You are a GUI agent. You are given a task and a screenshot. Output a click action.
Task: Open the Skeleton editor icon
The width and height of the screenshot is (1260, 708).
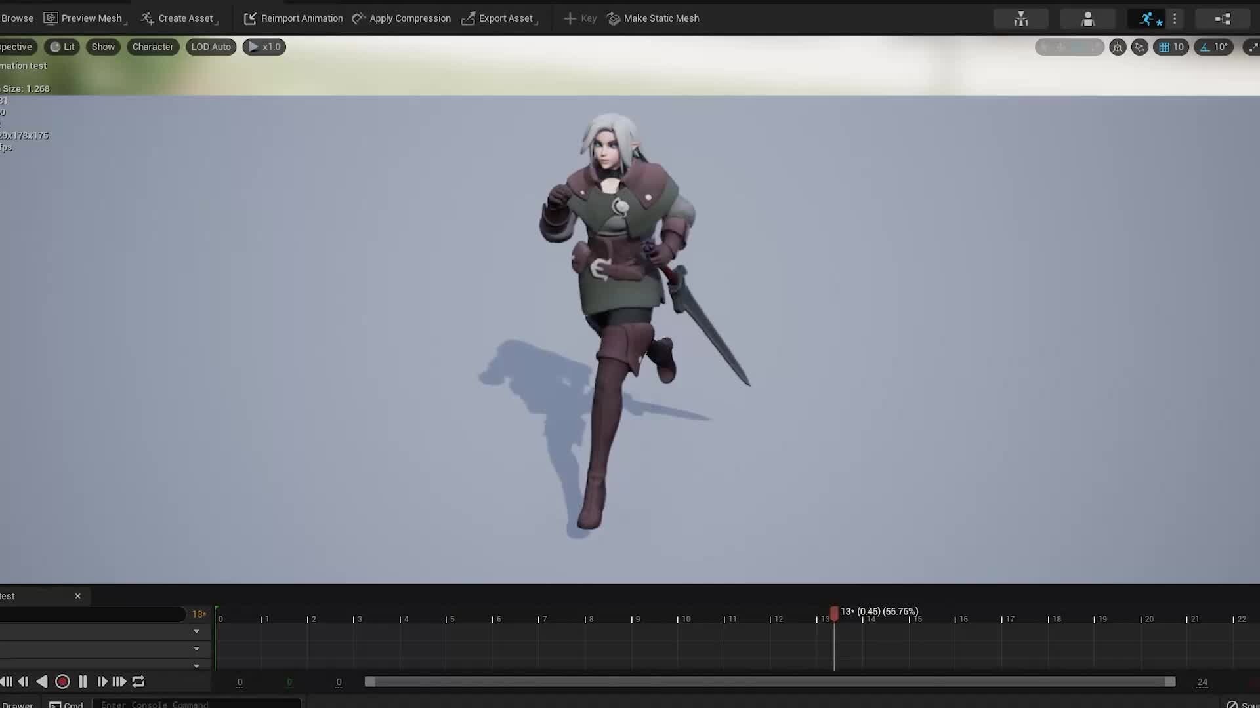[1020, 18]
